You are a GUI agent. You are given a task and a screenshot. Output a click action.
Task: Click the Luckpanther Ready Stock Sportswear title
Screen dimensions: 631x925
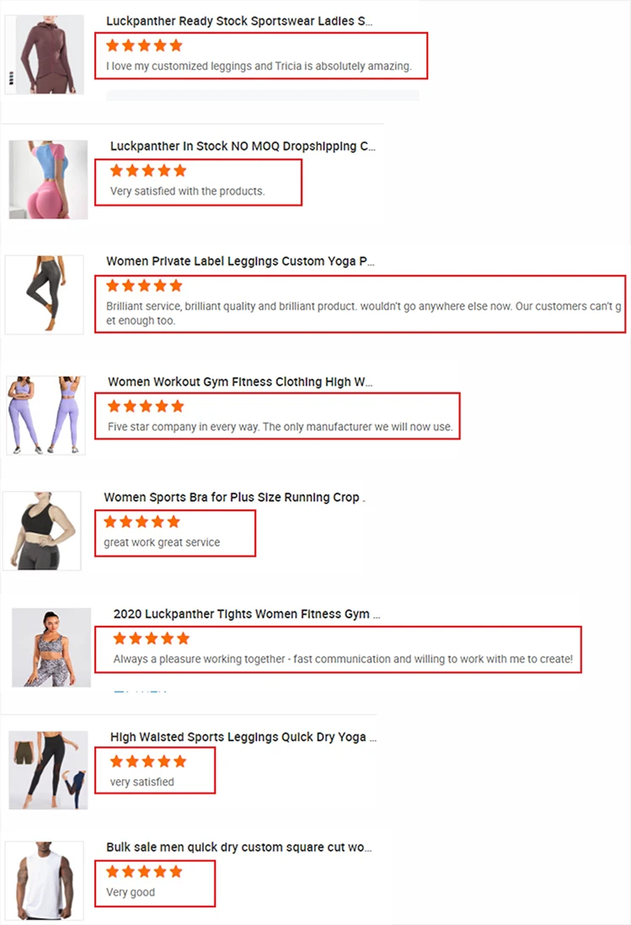[239, 21]
